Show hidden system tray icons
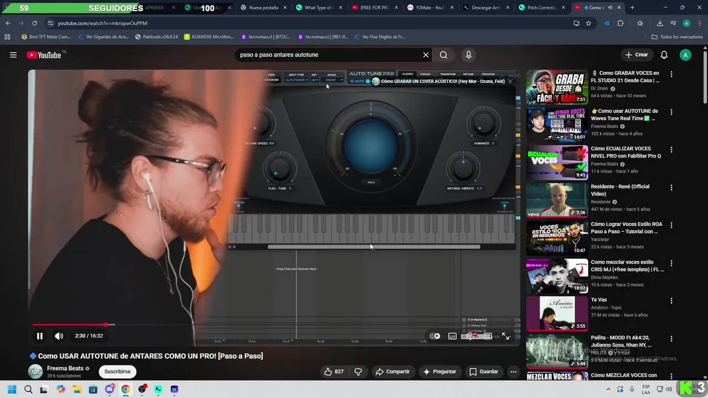Screen dimensions: 708x398 [608, 389]
